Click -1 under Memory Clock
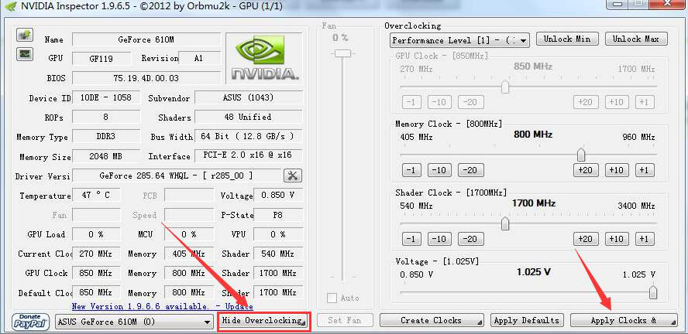688x334 pixels. tap(411, 170)
